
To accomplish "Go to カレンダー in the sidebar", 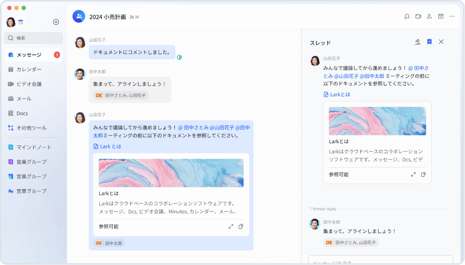I will (29, 69).
